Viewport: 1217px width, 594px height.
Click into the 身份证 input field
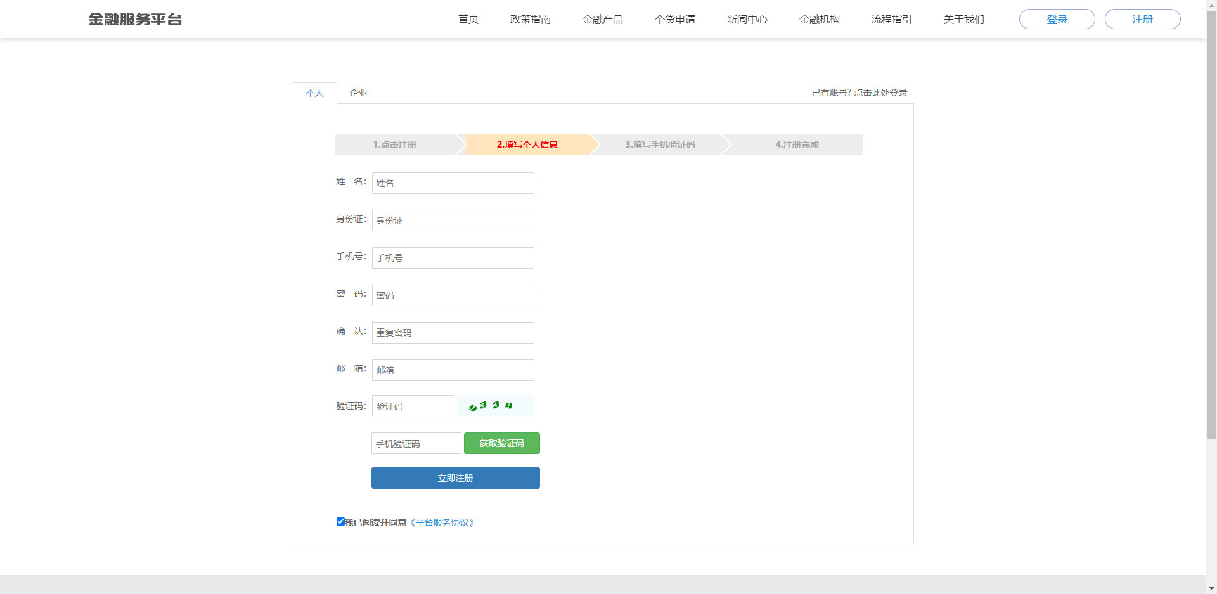pyautogui.click(x=453, y=221)
